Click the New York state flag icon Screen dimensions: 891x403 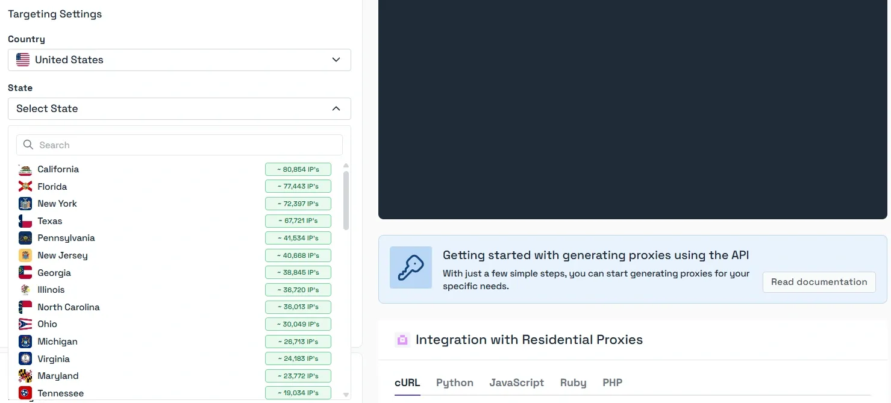tap(25, 204)
